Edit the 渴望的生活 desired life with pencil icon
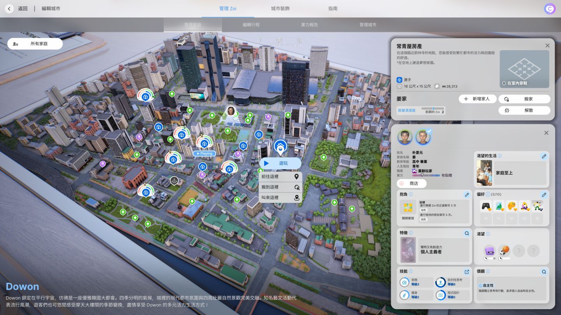 [544, 156]
